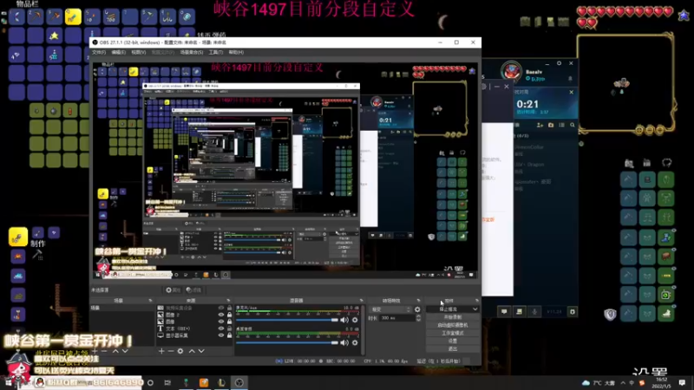The height and width of the screenshot is (390, 694).
Task: Select the 场景 entry in the scenes list
Action: [121, 308]
